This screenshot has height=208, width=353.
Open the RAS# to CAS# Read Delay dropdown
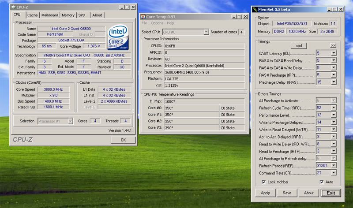coord(334,60)
